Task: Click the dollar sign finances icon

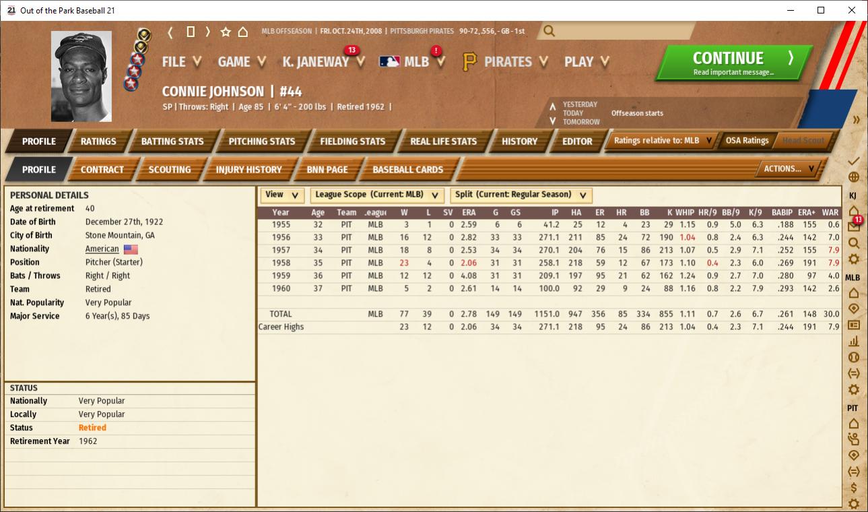Action: click(x=854, y=488)
